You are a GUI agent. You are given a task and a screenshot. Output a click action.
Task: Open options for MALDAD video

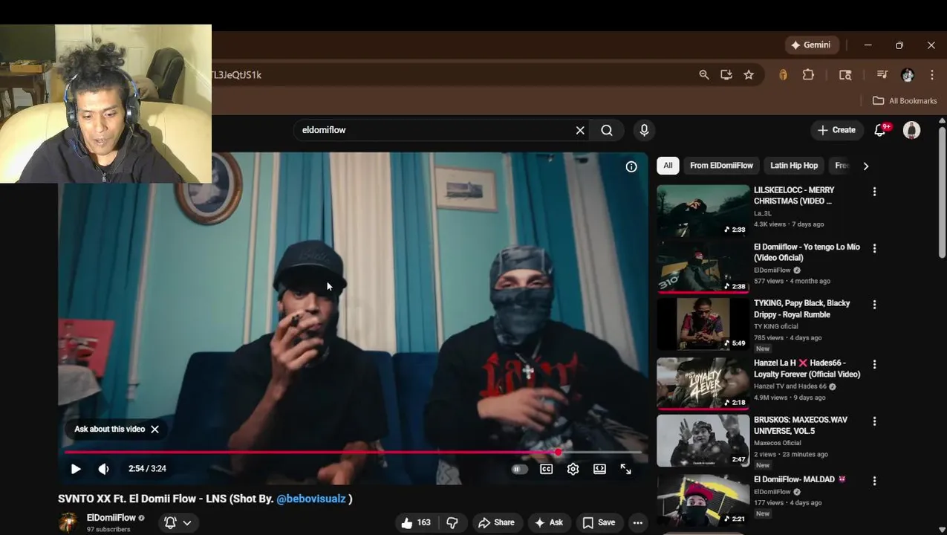[874, 481]
